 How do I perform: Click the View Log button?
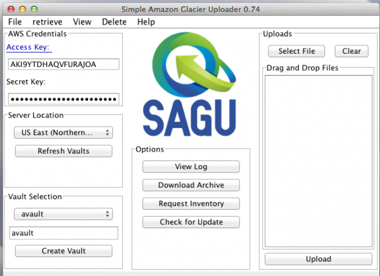tap(191, 167)
